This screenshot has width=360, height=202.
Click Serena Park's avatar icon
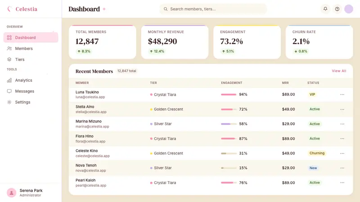pos(12,193)
